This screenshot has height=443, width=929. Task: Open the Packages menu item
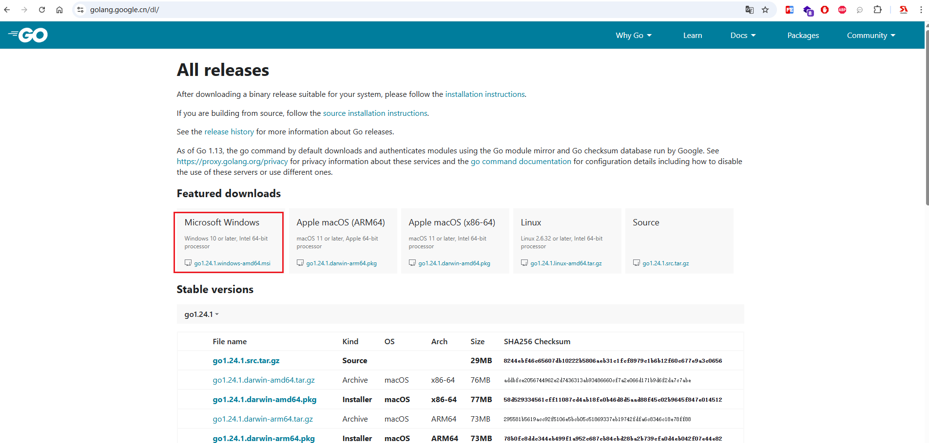pos(803,36)
